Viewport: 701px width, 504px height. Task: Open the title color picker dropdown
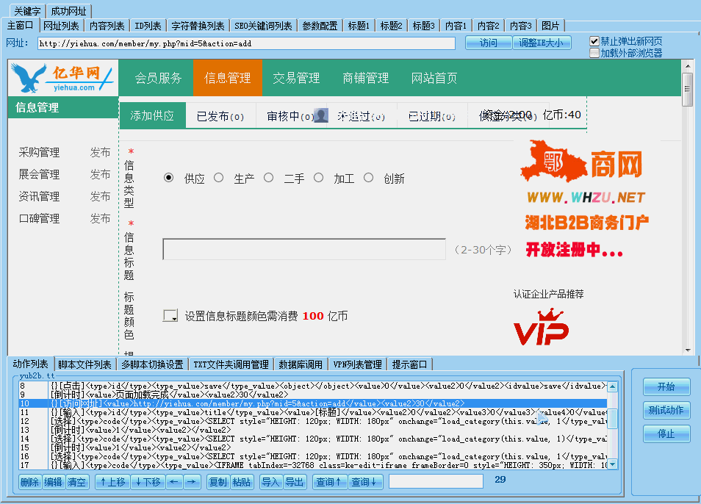tap(170, 316)
